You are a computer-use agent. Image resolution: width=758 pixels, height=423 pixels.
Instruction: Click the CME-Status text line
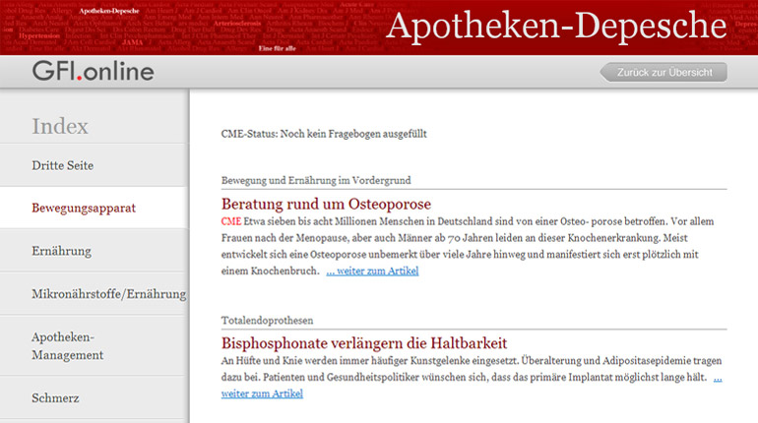point(324,134)
